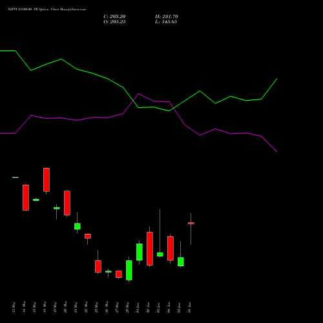The height and width of the screenshot is (323, 323).
Task: Click the high value H: 231.70
Action: pos(167,17)
